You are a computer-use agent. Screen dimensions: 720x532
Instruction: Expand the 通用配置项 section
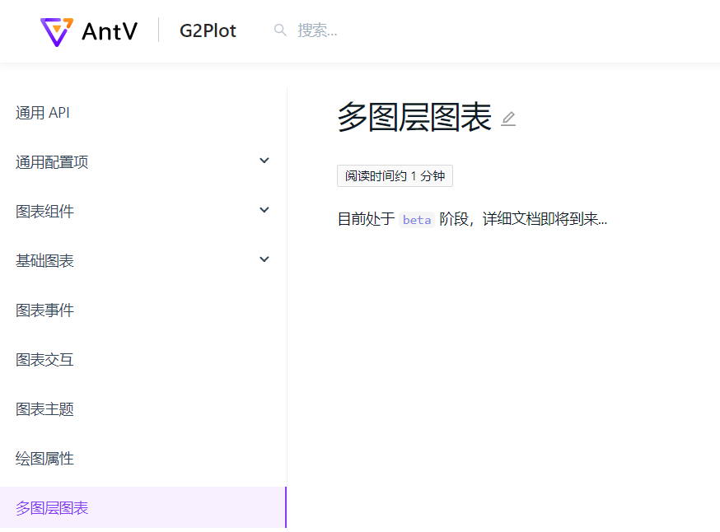pyautogui.click(x=51, y=161)
